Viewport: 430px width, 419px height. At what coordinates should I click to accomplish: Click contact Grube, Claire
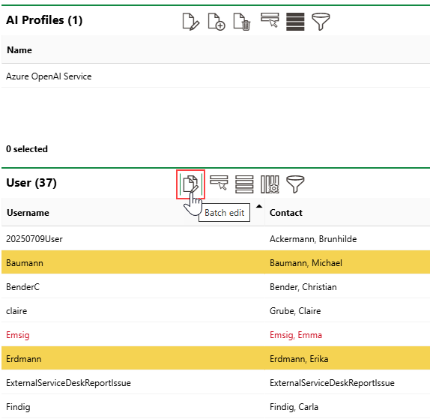point(295,310)
